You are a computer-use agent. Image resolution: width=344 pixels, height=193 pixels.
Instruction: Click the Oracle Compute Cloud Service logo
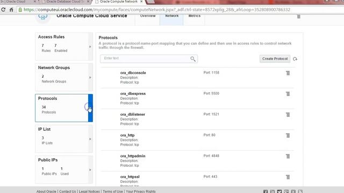pyautogui.click(x=43, y=17)
